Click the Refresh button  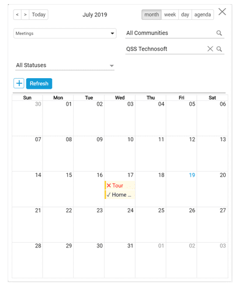39,83
